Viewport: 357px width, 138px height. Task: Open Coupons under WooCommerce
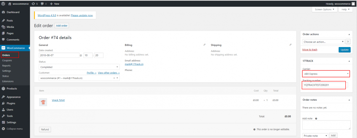point(7,60)
